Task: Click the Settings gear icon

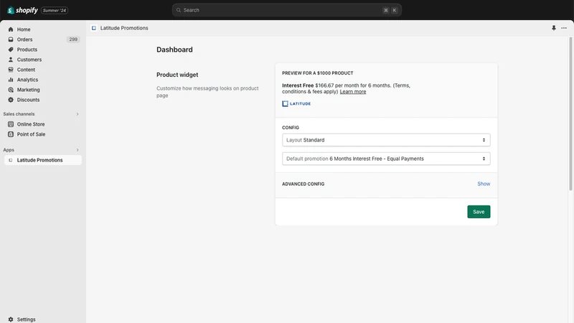Action: 11,319
